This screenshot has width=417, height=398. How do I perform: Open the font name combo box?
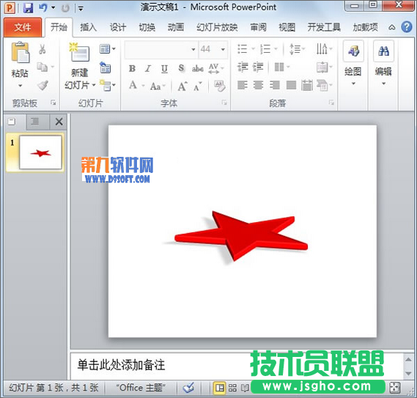coord(161,50)
